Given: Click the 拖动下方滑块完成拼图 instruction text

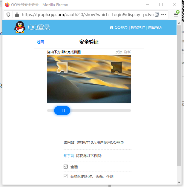Looking at the screenshot, I should tap(64, 52).
